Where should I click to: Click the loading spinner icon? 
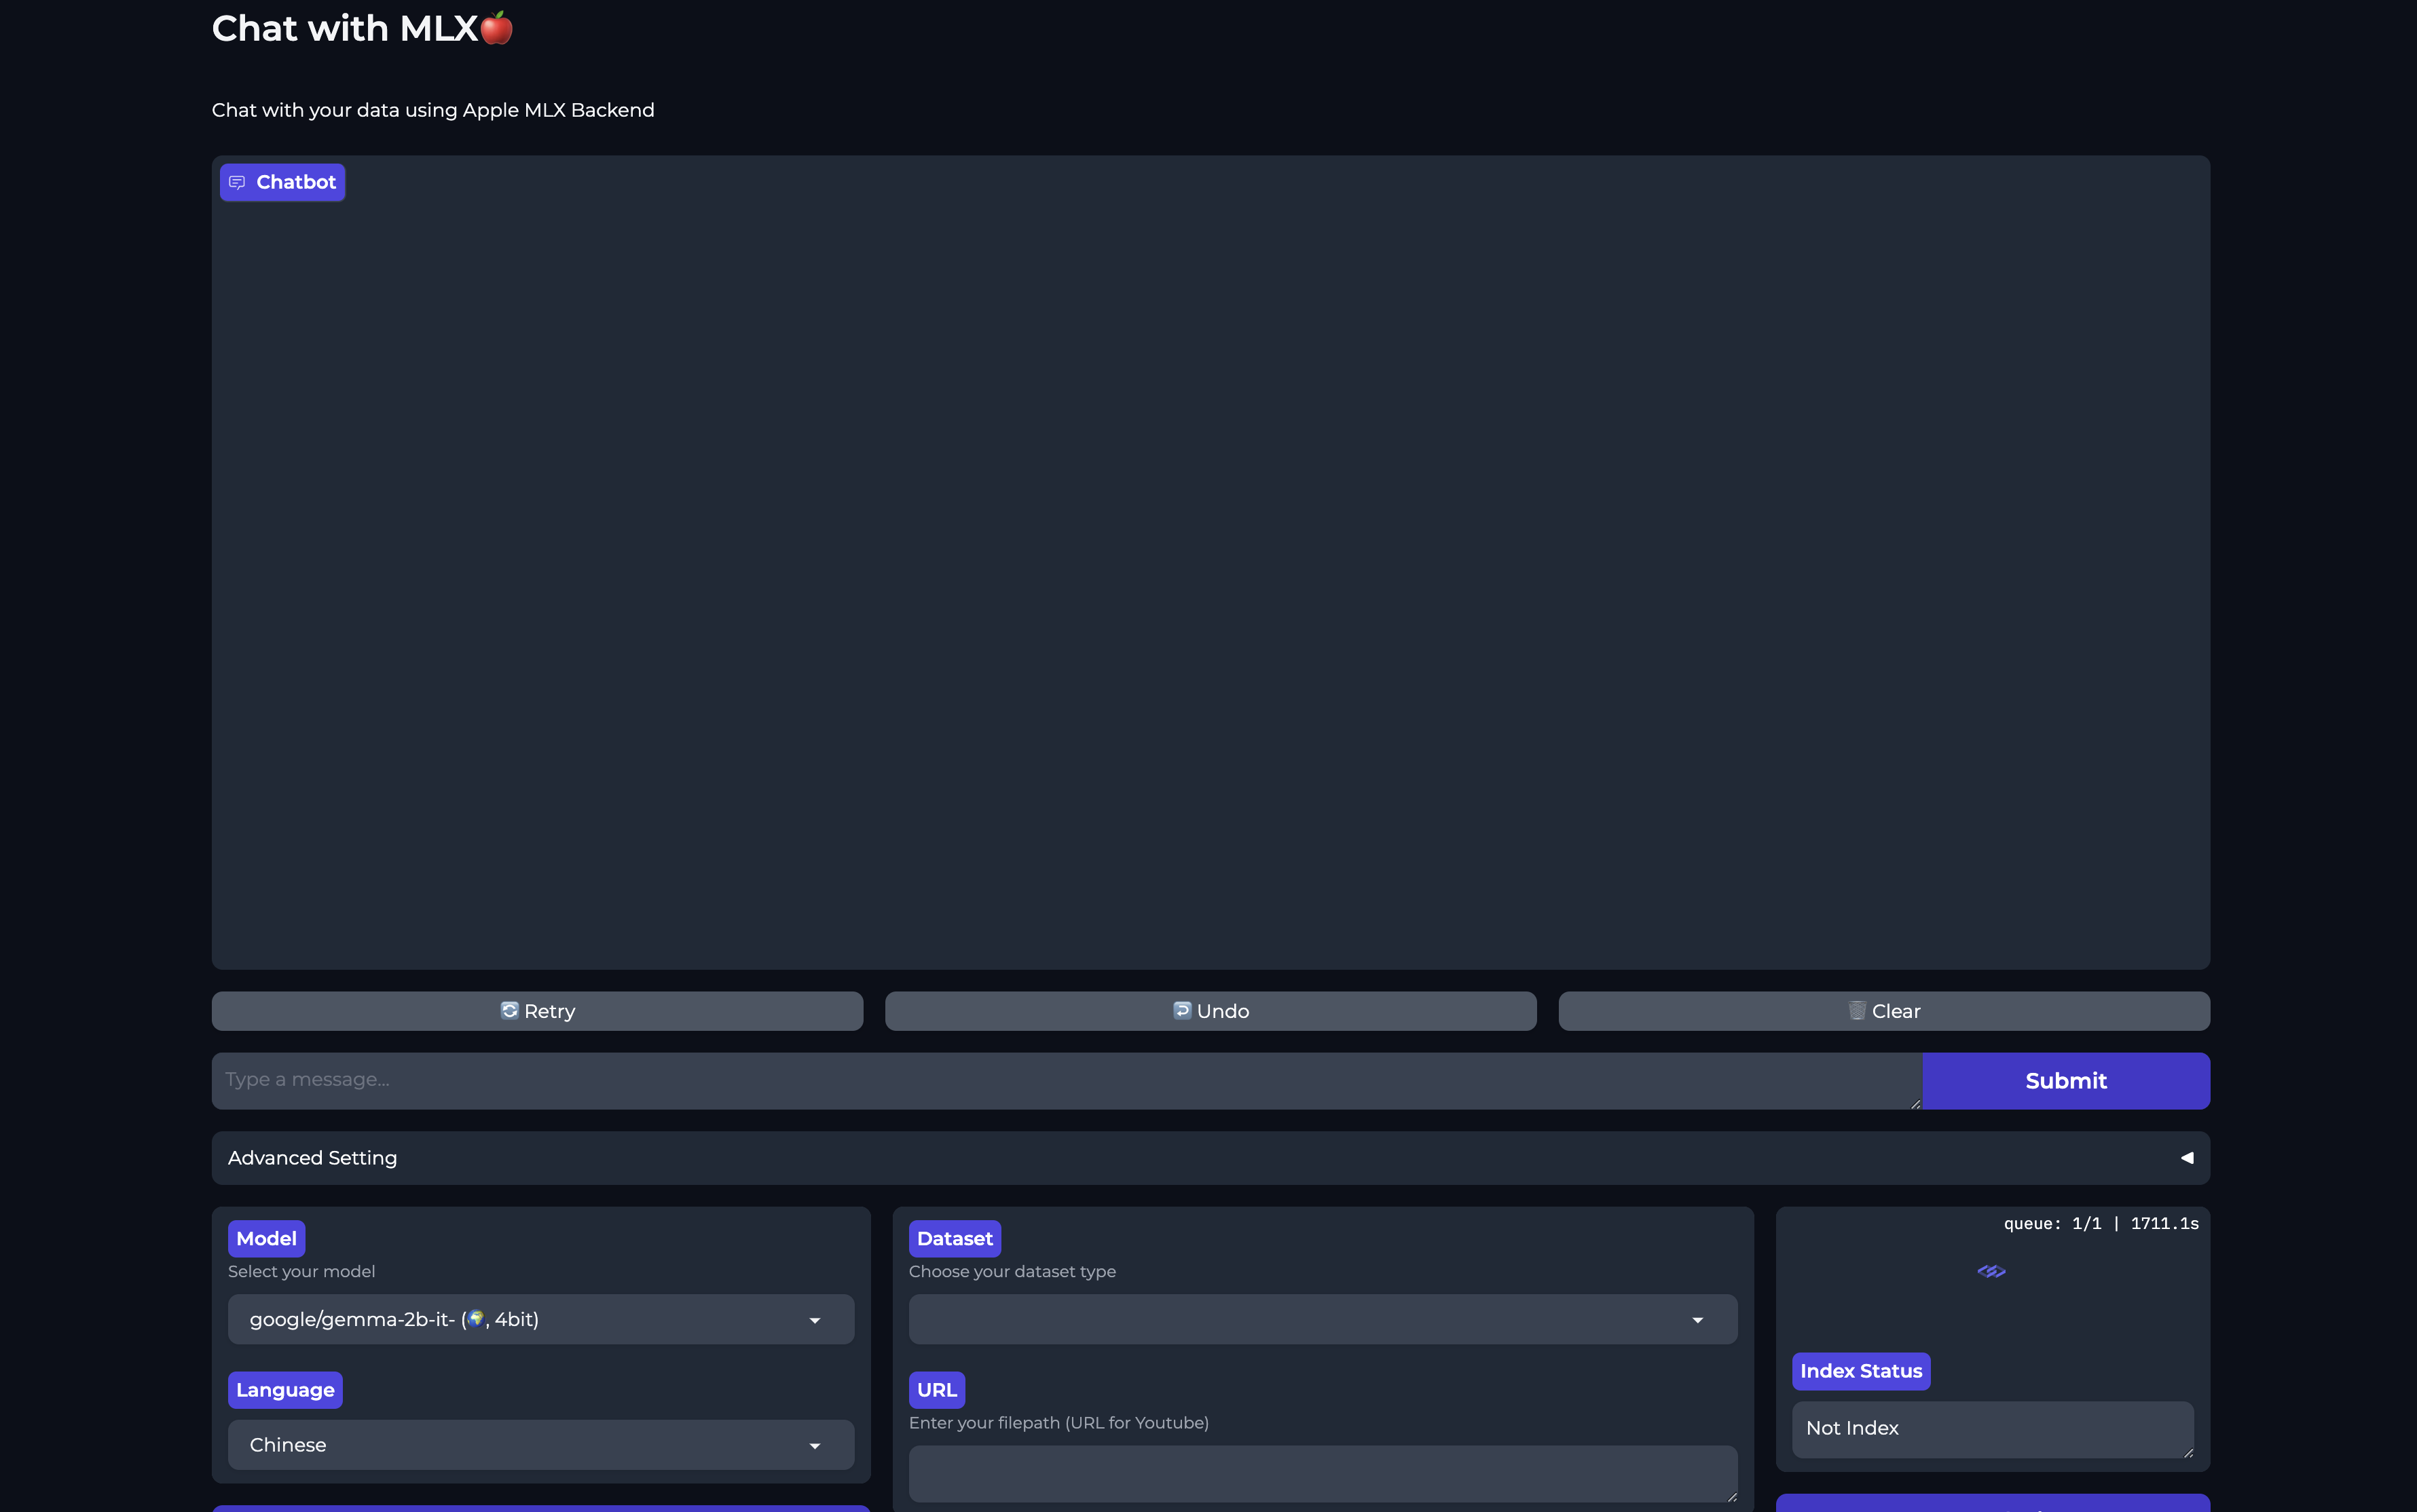[1992, 1272]
